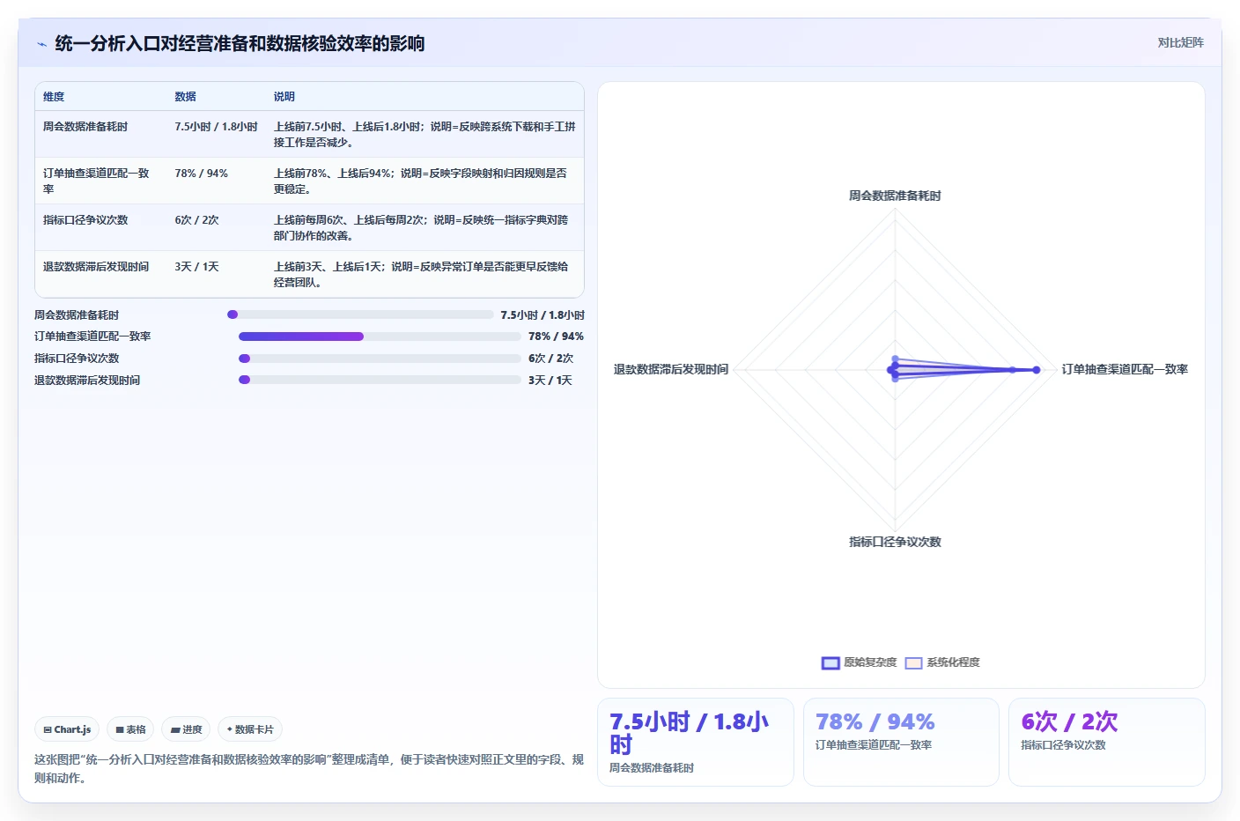Select the 退款数据滞后发现时间 table row label

(96, 267)
